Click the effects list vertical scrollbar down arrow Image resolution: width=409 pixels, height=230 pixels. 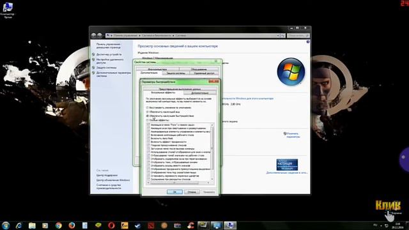pos(212,179)
